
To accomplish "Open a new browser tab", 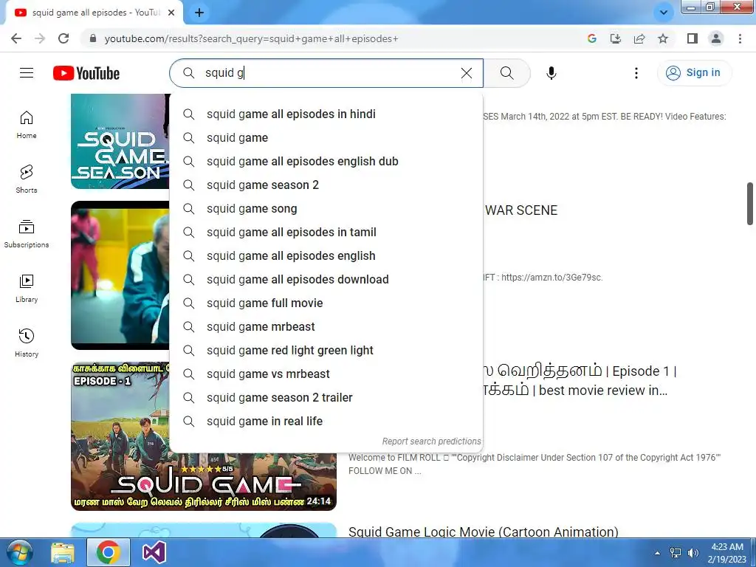I will 199,13.
